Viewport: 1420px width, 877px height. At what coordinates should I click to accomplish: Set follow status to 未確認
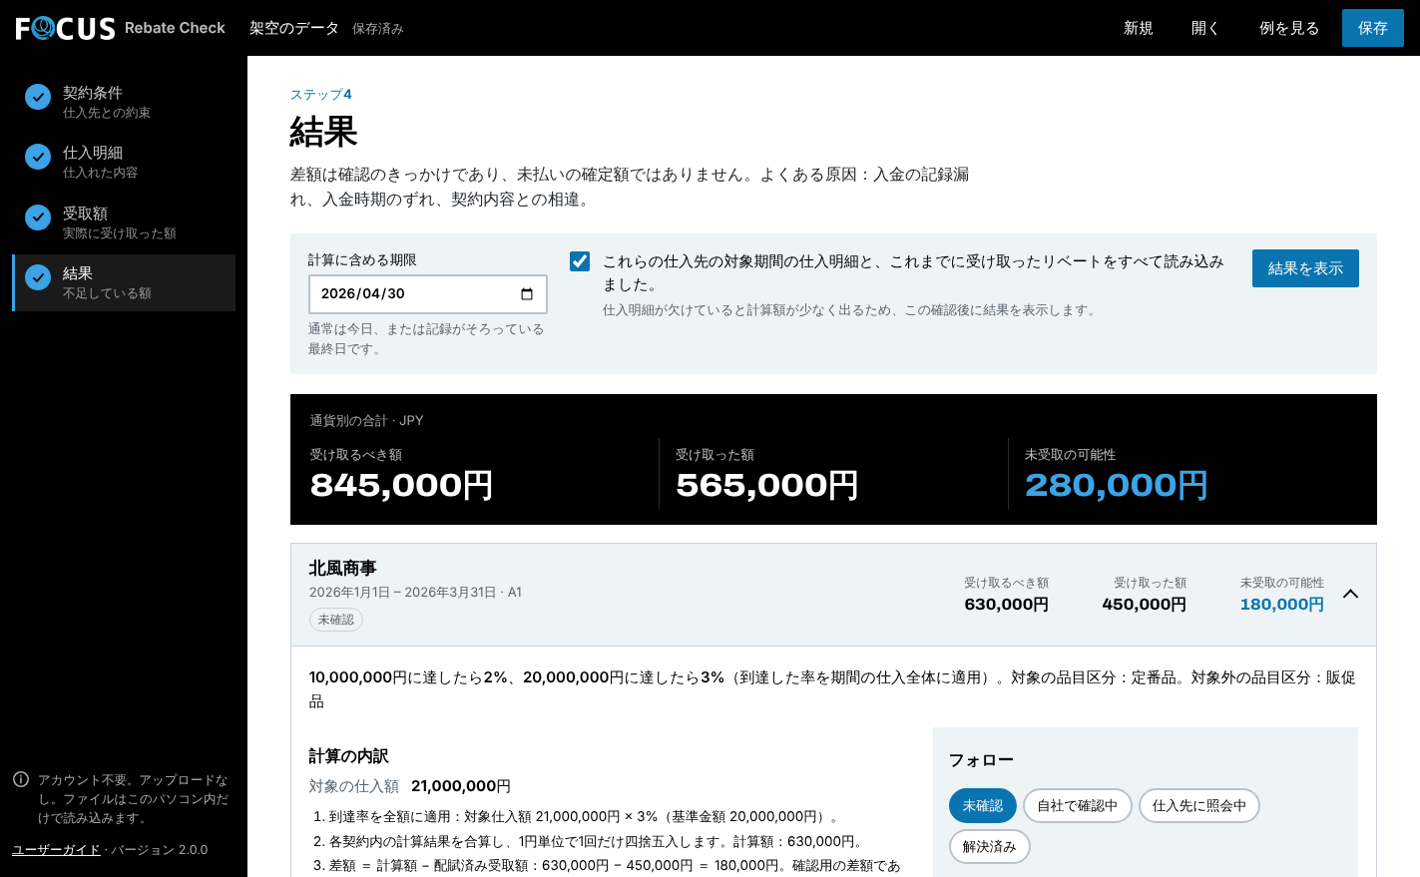point(983,806)
